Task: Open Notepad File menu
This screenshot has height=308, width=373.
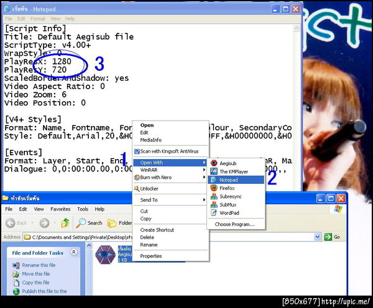Action: click(x=9, y=19)
